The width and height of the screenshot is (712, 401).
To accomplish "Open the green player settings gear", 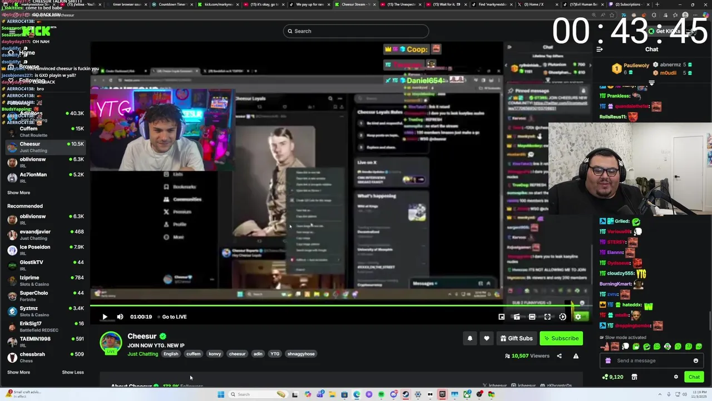I will click(578, 317).
